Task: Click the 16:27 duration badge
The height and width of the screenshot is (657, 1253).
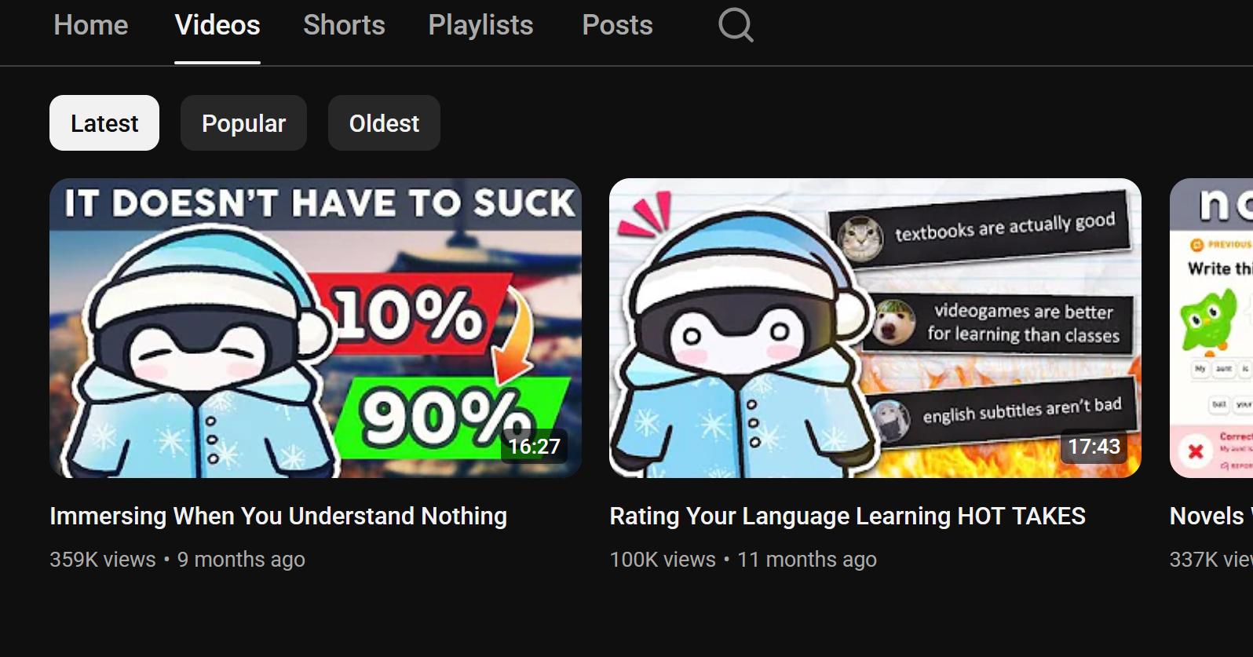Action: click(534, 447)
